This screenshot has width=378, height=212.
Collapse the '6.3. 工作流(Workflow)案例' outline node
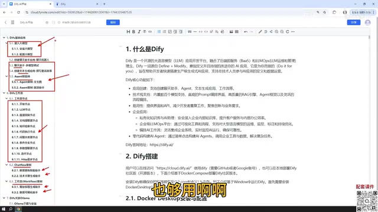tap(6, 181)
